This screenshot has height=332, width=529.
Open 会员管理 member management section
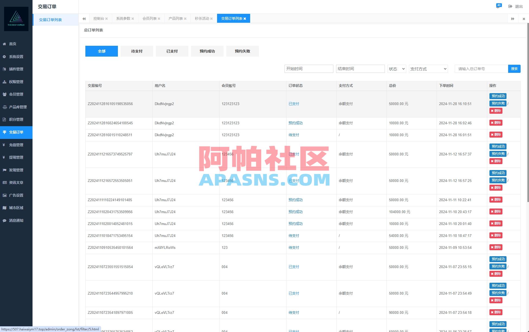pos(15,94)
